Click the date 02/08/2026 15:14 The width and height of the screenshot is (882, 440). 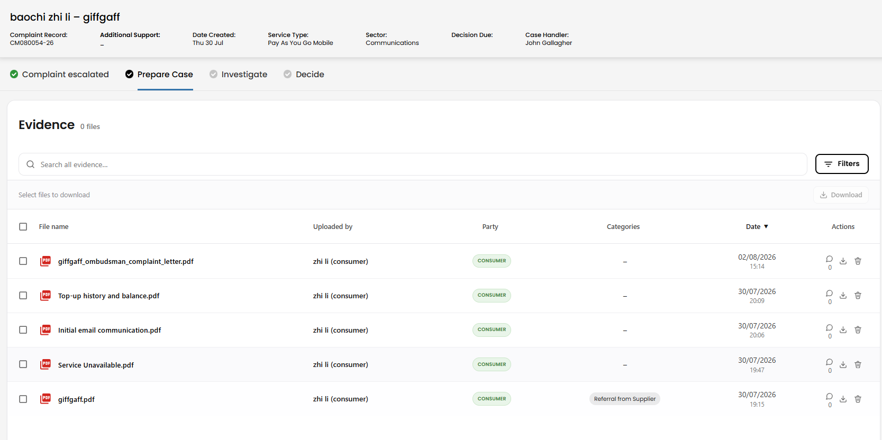pos(757,261)
